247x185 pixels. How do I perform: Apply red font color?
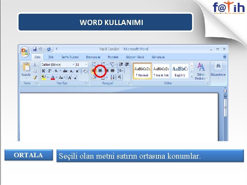[53, 77]
